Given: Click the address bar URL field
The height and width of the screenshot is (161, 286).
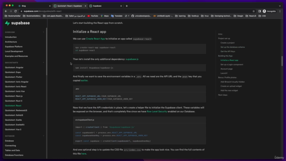Looking at the screenshot, I should point(135,11).
